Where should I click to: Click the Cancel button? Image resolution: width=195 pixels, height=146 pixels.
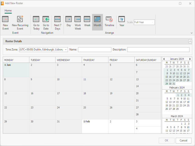(x=183, y=141)
